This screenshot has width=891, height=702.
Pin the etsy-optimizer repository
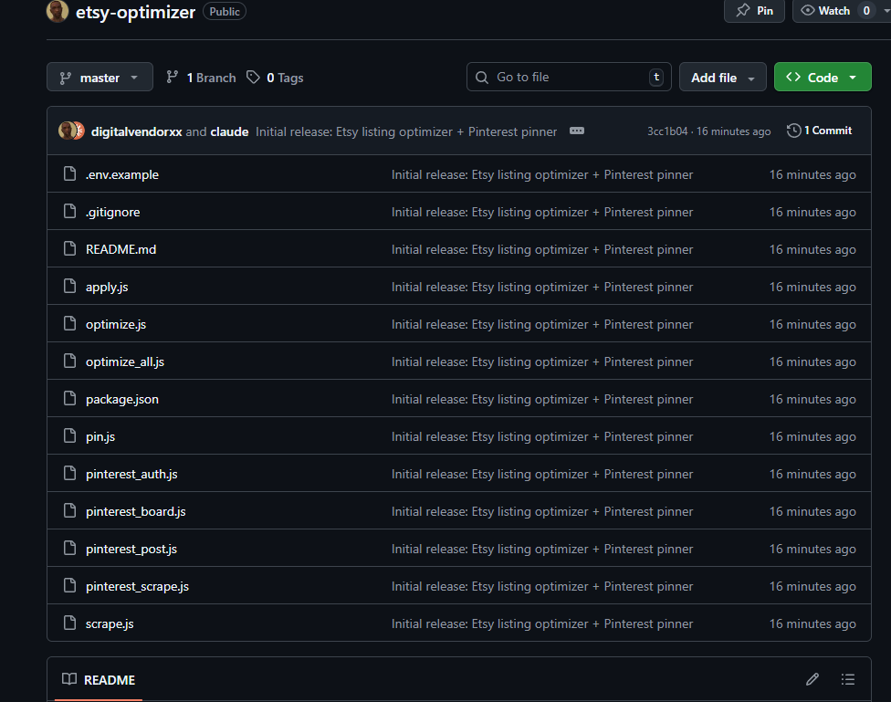[x=754, y=11]
